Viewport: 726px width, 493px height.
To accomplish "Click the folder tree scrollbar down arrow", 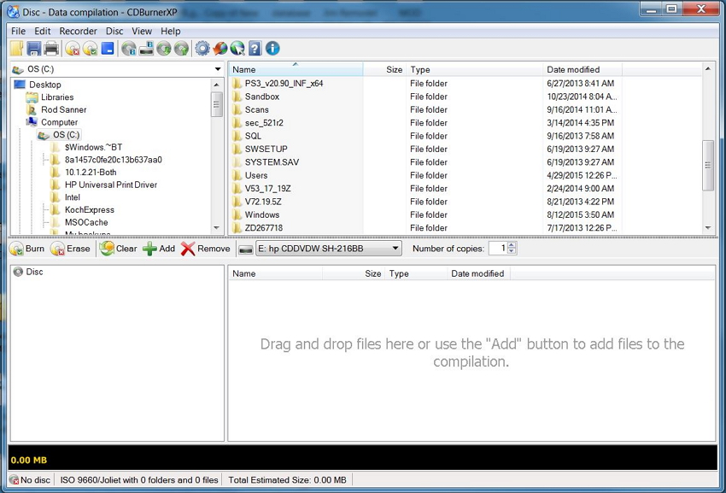I will coord(216,228).
